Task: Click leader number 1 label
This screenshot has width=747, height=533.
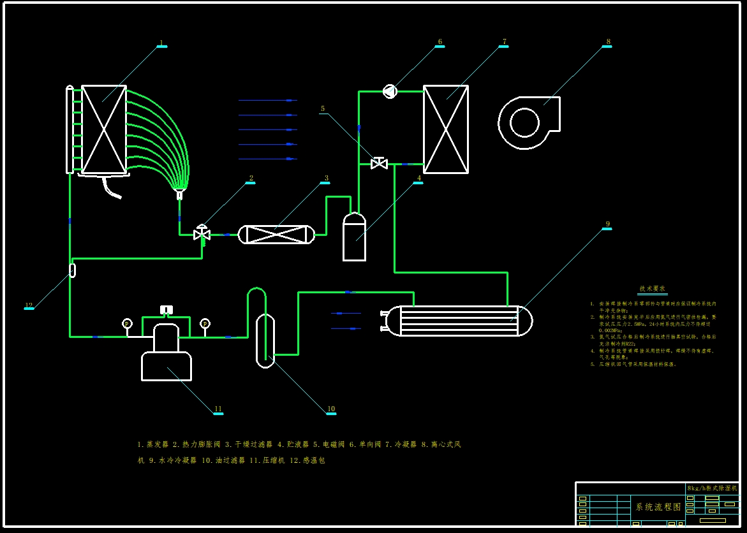Action: click(x=161, y=43)
